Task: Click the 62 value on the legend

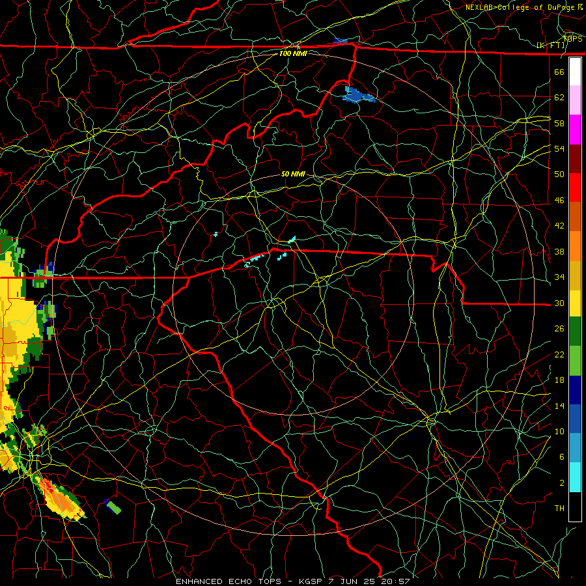Action: 559,97
